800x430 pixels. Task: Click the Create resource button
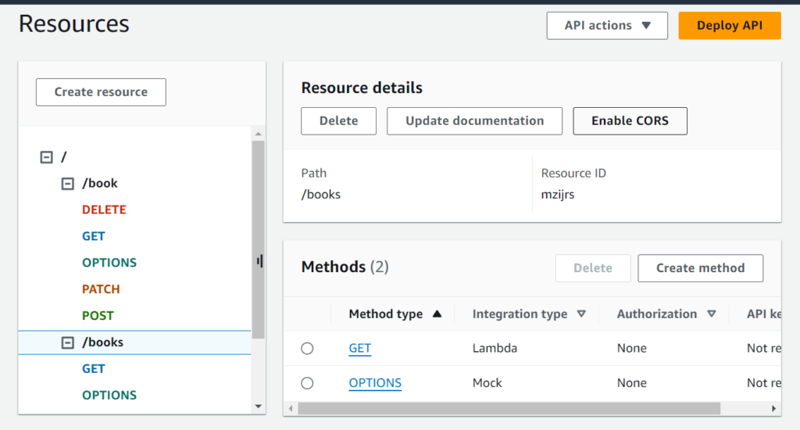coord(101,92)
